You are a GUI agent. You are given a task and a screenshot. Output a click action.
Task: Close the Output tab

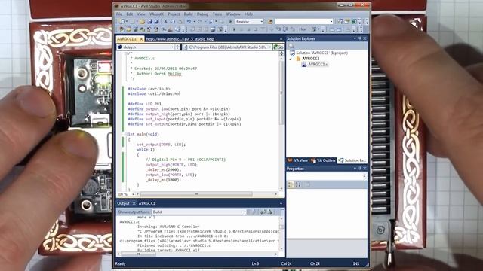point(134,203)
